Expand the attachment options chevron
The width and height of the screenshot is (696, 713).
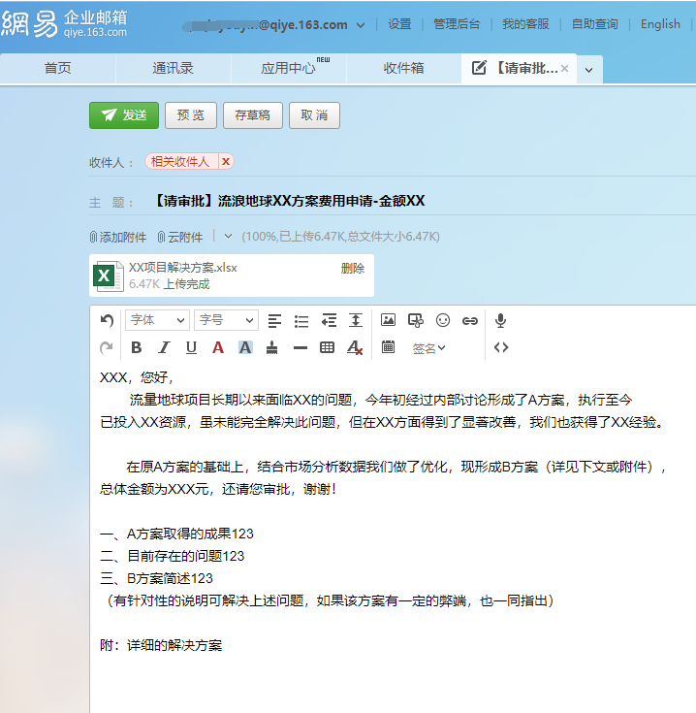[x=228, y=237]
